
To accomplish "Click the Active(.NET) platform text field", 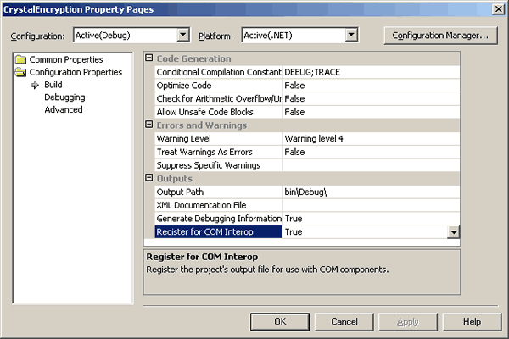I will click(294, 35).
